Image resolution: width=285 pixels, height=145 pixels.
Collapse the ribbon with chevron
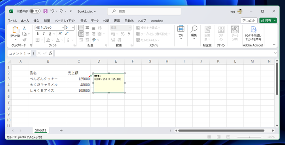point(274,45)
